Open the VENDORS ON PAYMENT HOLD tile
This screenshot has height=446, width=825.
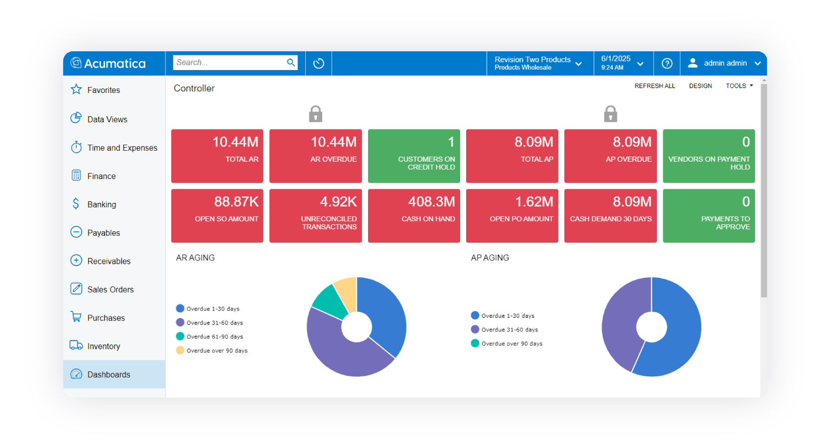pos(709,156)
